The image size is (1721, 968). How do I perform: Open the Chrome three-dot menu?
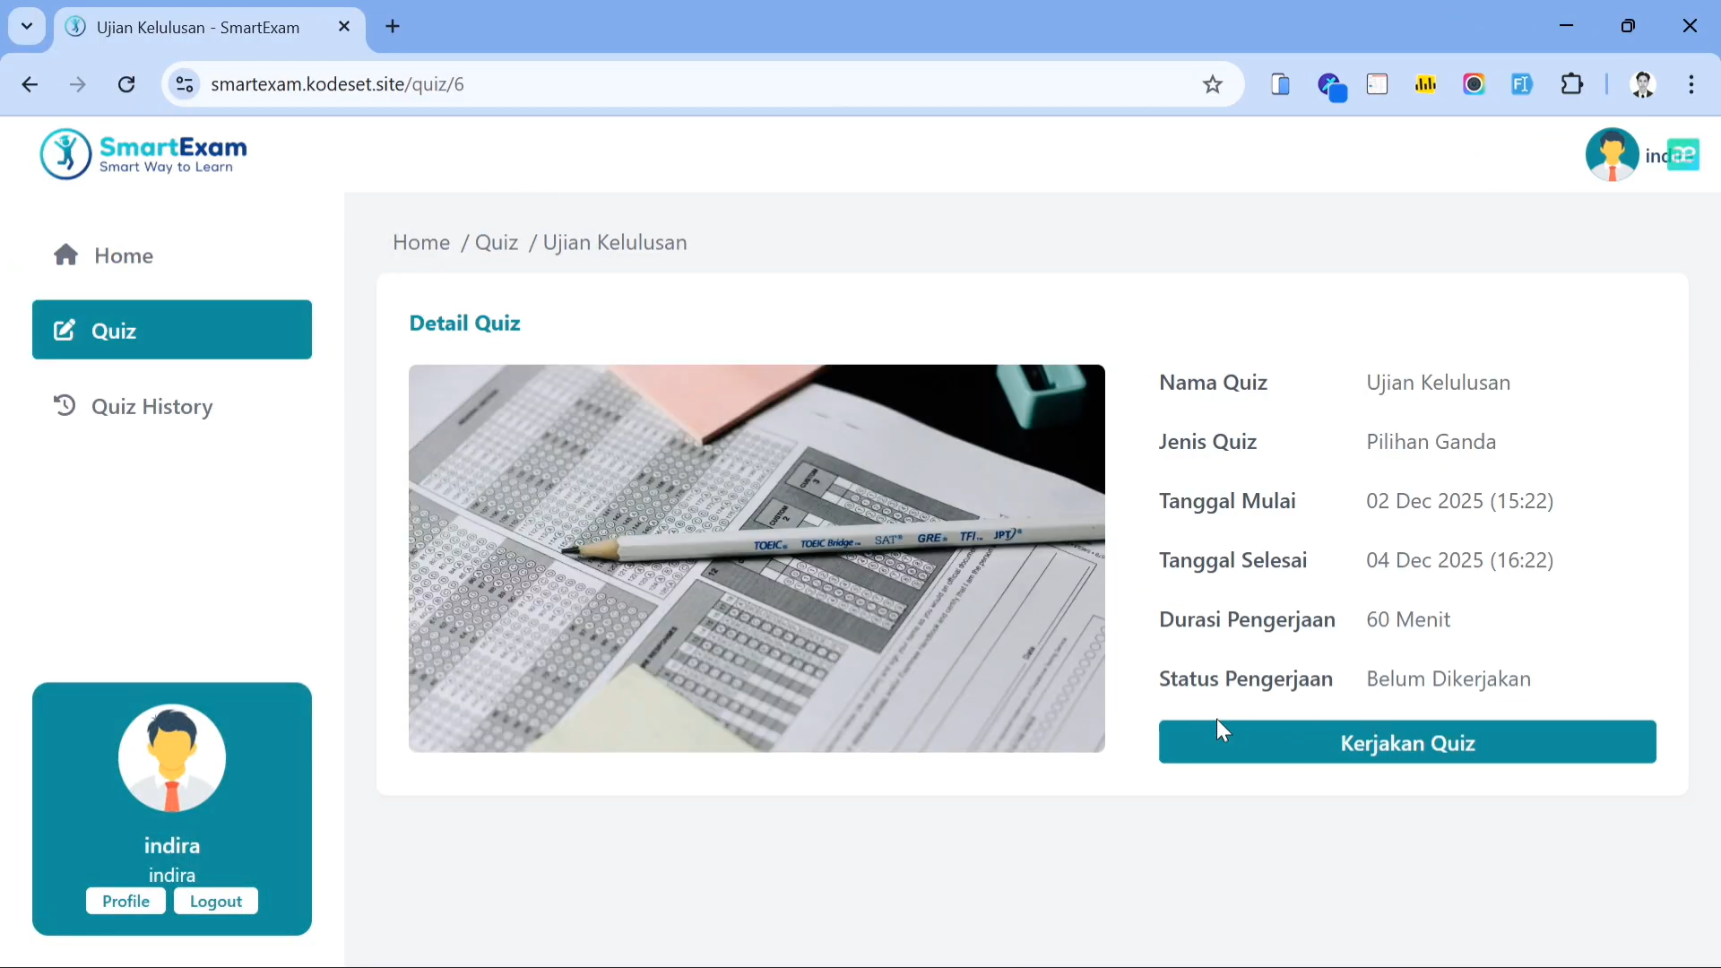pos(1692,84)
